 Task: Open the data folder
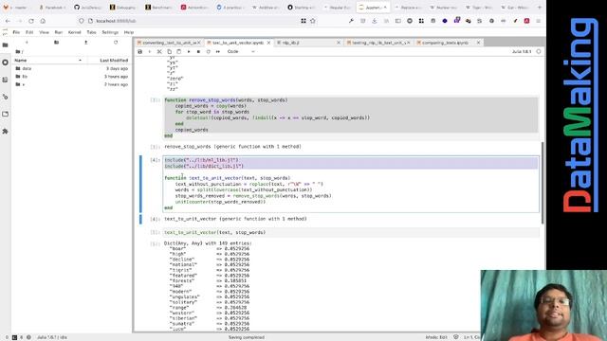click(x=71, y=68)
